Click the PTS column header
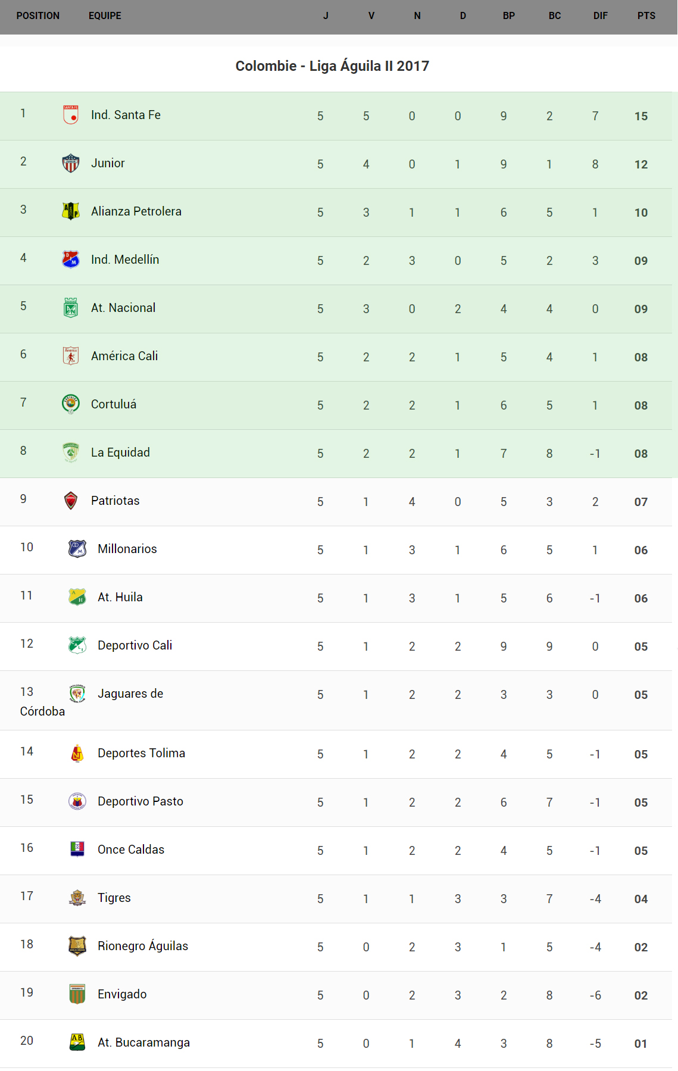678x1071 pixels. 646,16
